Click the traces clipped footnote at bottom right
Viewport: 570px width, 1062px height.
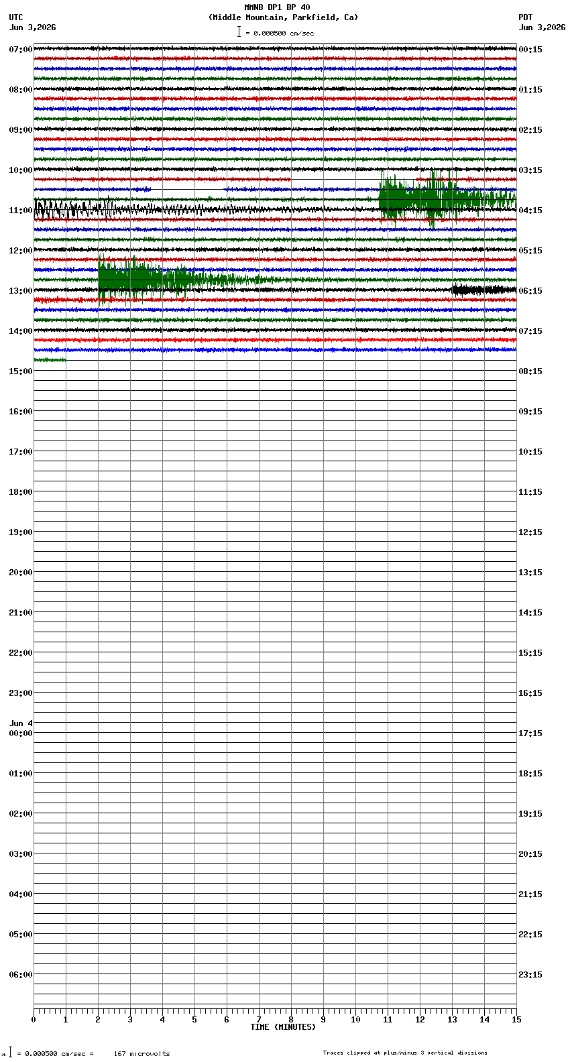point(405,1053)
